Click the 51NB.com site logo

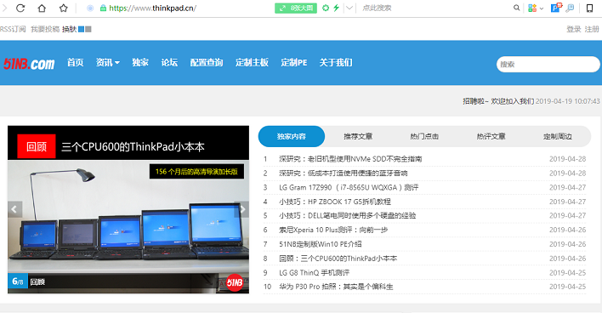point(29,64)
